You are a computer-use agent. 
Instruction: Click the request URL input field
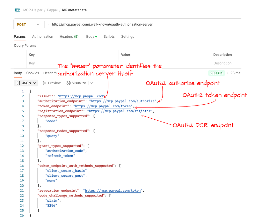(143, 25)
